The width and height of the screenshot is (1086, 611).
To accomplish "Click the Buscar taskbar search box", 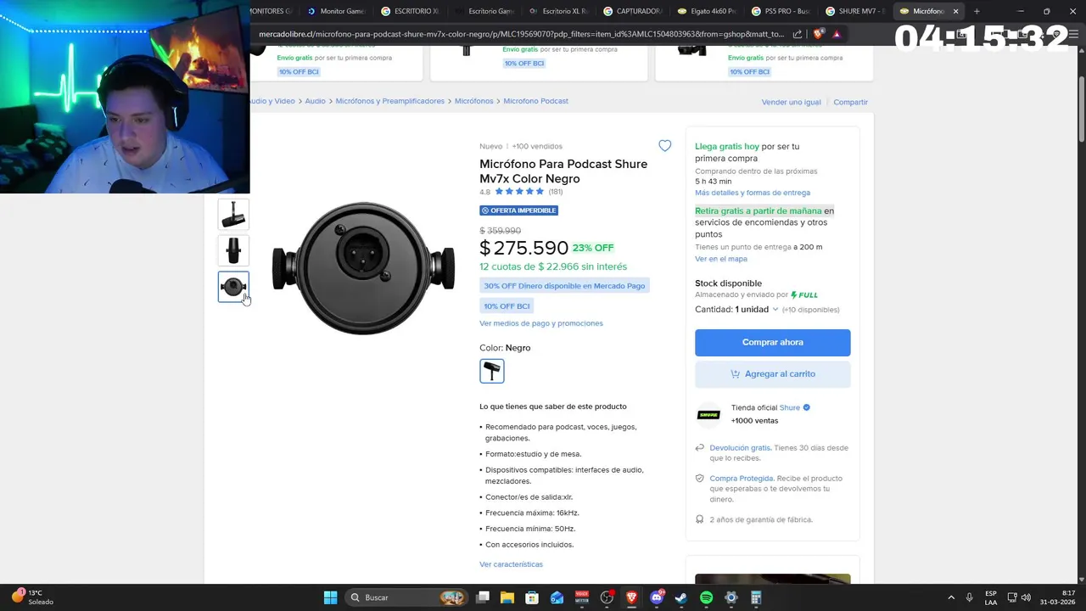I will pos(406,597).
